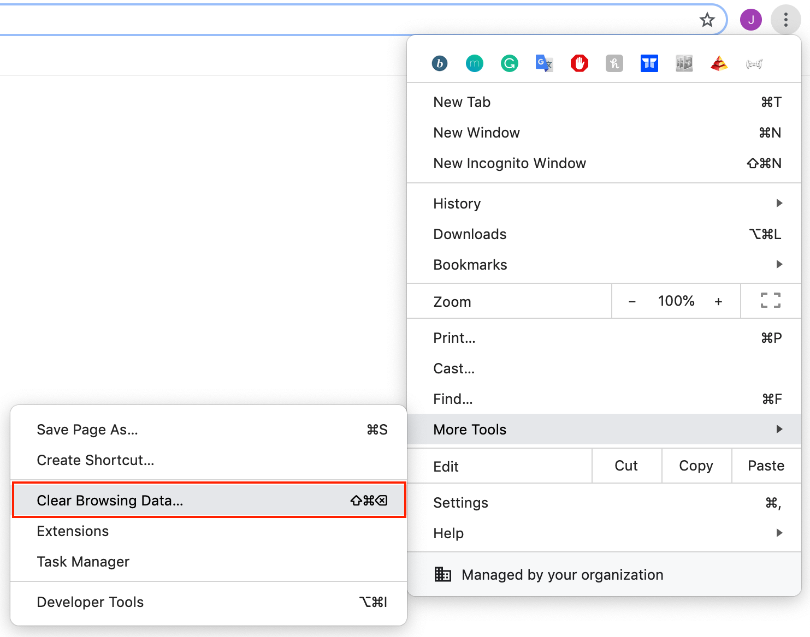The image size is (810, 637).
Task: Launch Task Manager from submenu
Action: click(x=209, y=562)
